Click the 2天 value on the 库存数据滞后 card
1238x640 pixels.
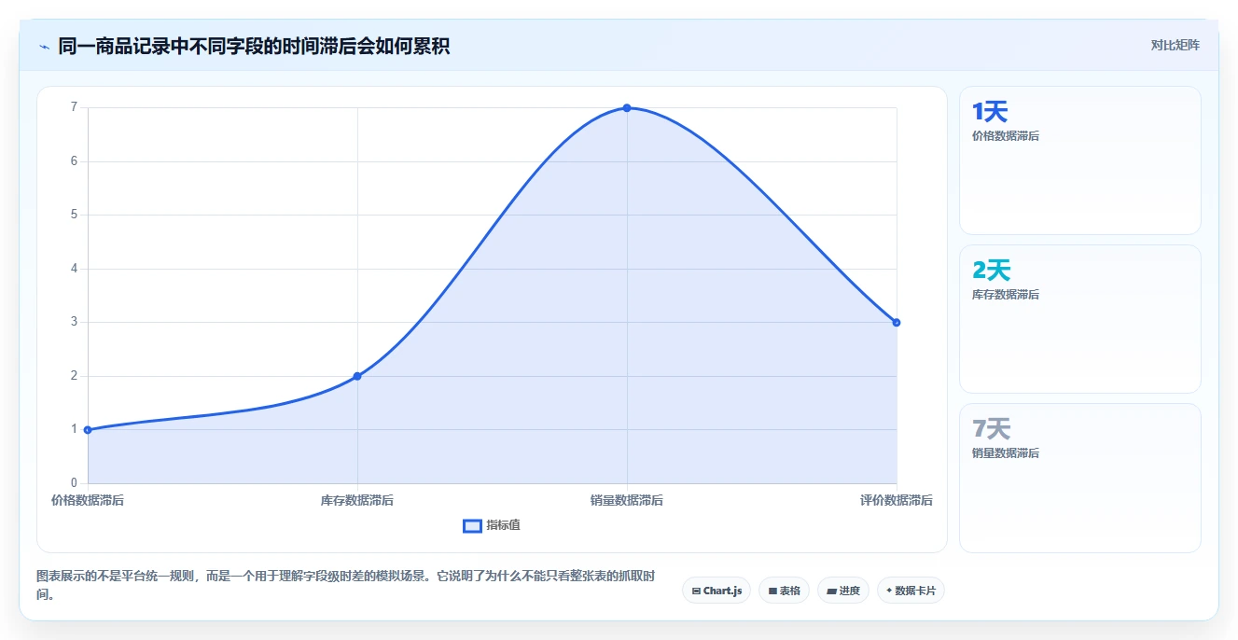click(992, 271)
